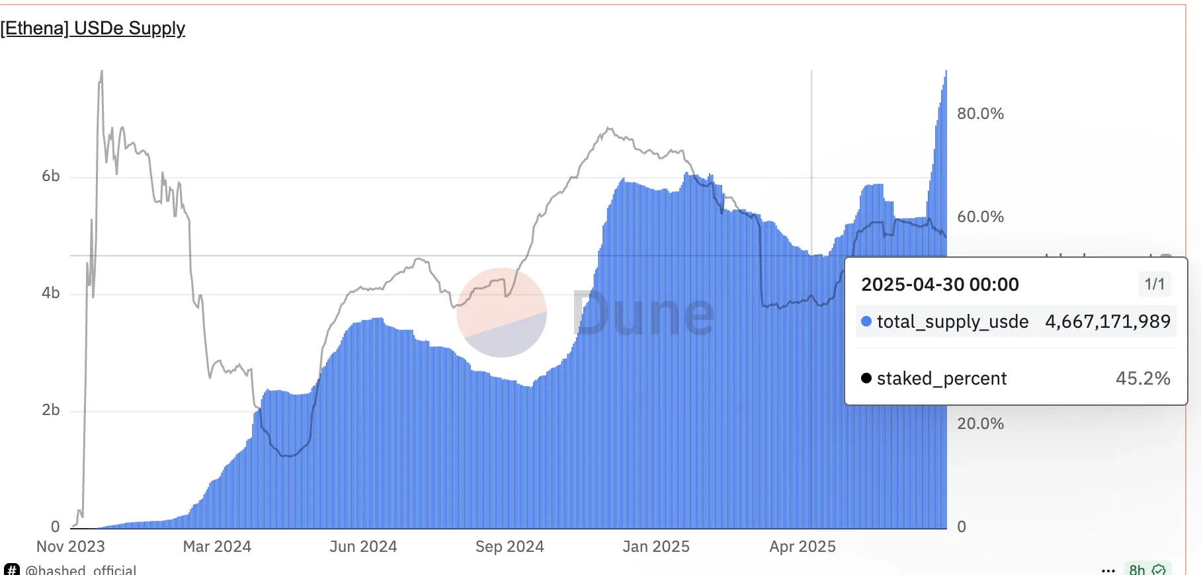Click the Dune watermark text

(x=643, y=313)
